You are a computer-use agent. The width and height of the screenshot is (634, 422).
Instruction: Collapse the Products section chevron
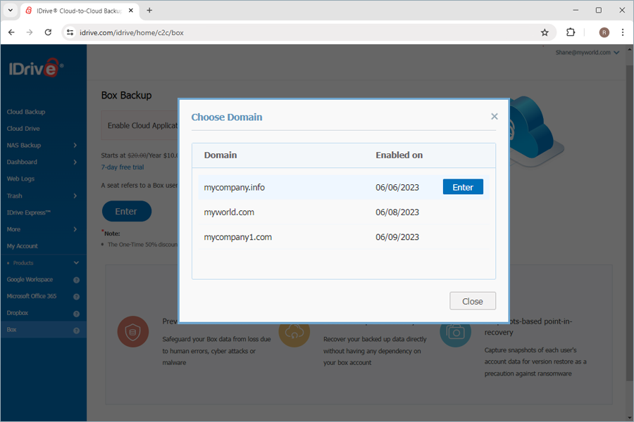(x=76, y=263)
